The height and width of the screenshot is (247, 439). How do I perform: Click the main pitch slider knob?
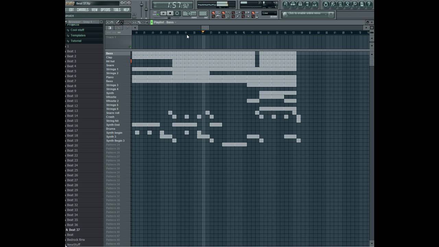pos(146,9)
